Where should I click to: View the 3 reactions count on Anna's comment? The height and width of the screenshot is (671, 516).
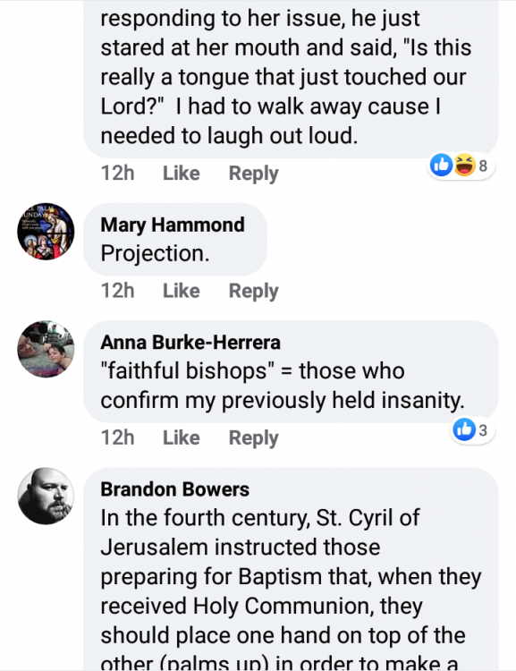coord(483,430)
